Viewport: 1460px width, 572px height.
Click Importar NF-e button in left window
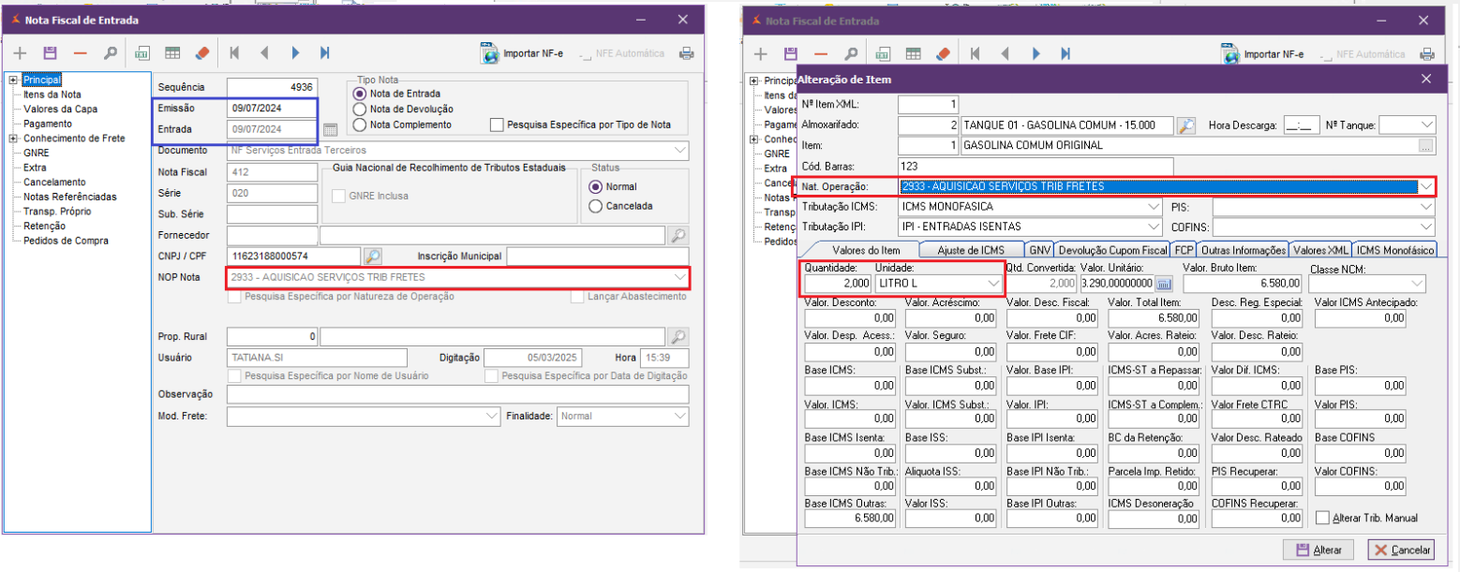[523, 53]
